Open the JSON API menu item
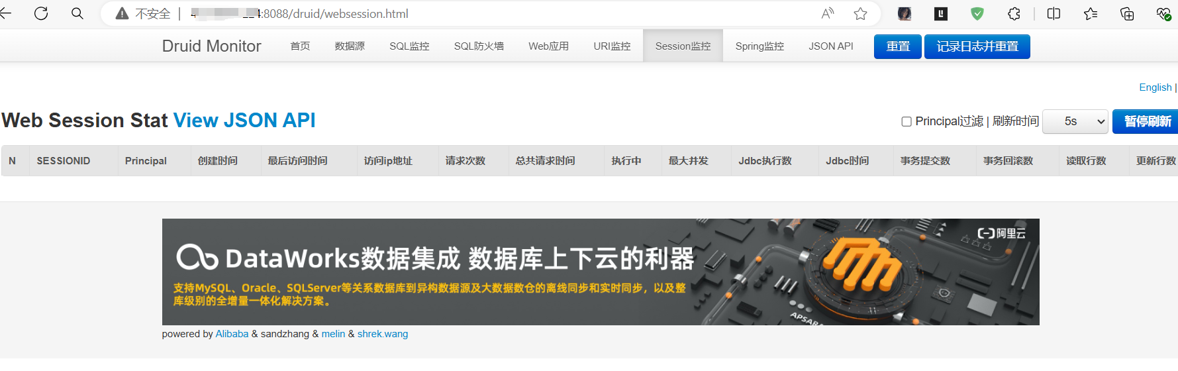 (x=831, y=46)
